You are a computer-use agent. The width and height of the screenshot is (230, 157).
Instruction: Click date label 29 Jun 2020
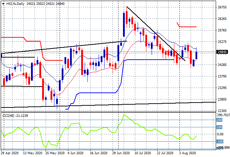tap(121, 153)
